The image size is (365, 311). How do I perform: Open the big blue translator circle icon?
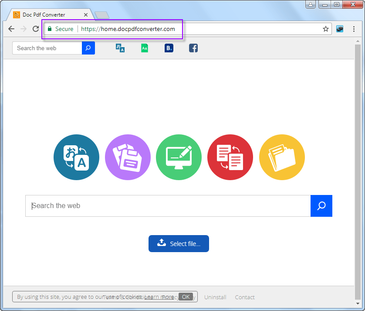(76, 157)
